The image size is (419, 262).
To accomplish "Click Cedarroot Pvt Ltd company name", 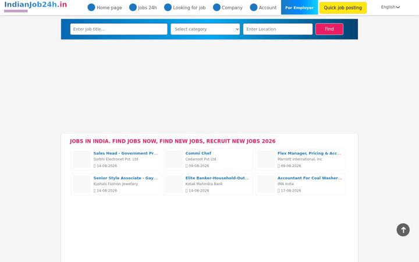I will [x=201, y=159].
